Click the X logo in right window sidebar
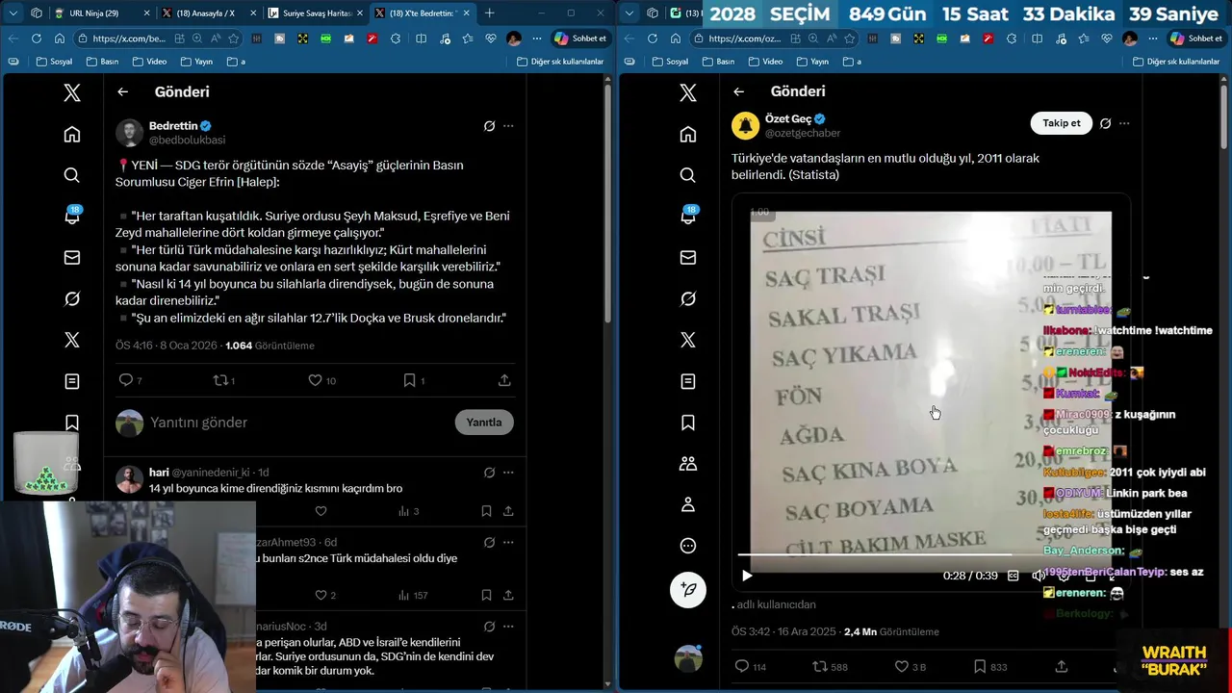Image resolution: width=1232 pixels, height=693 pixels. click(688, 92)
